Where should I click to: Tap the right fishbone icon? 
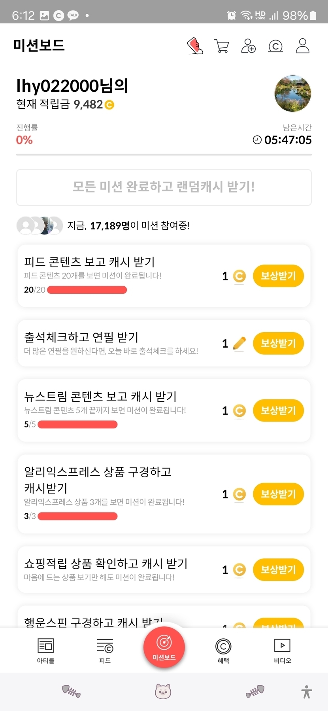255,691
